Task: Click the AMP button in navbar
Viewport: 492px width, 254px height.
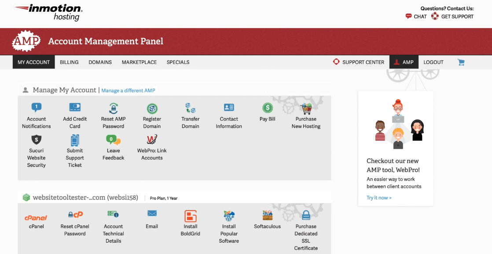Action: tap(404, 62)
